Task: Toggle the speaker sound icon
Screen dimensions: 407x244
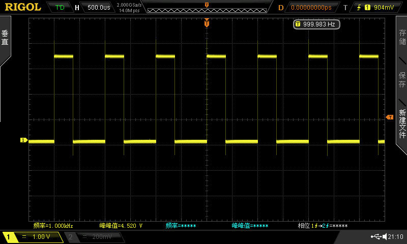Action: click(x=385, y=236)
